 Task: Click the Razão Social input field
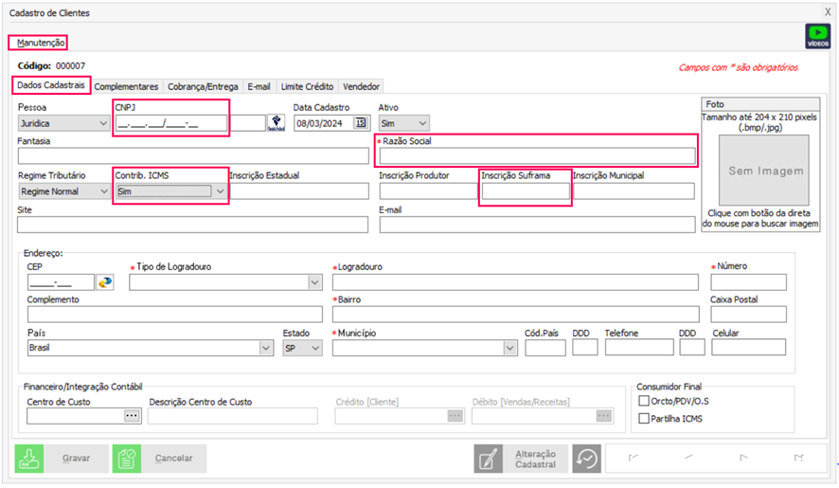tap(537, 156)
